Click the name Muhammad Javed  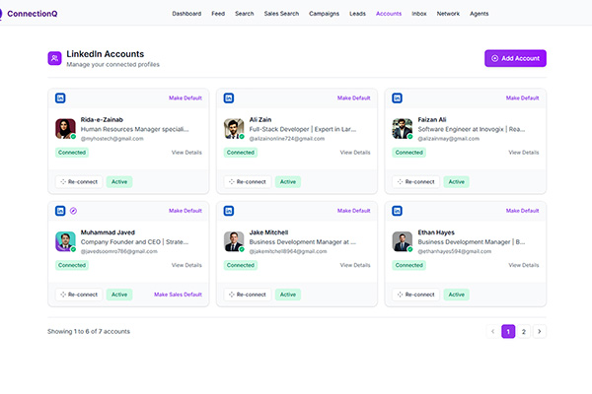108,232
